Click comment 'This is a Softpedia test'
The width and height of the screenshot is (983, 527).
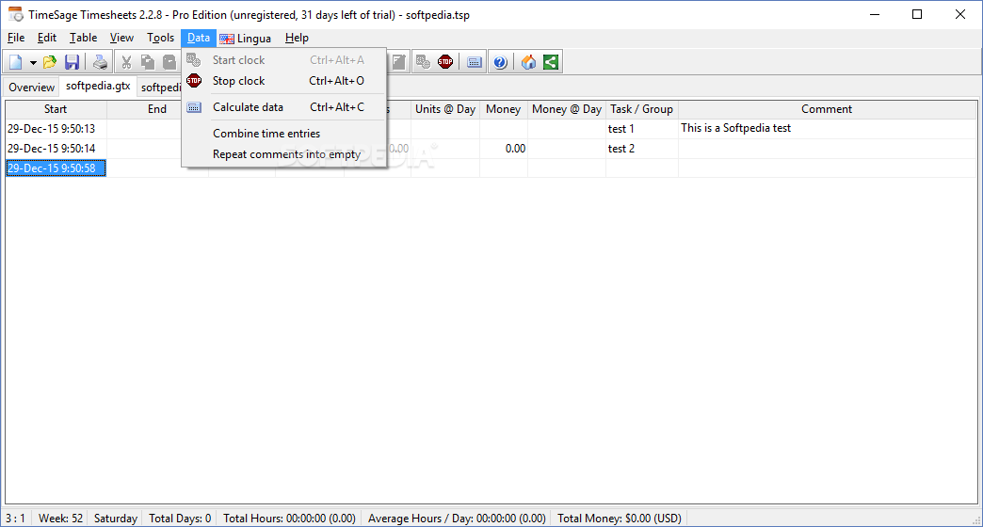tap(736, 128)
